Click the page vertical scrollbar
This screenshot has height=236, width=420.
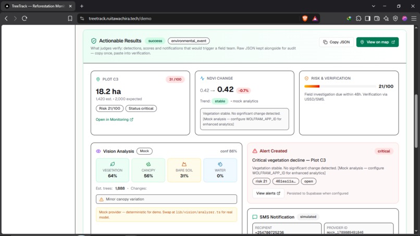(416, 120)
